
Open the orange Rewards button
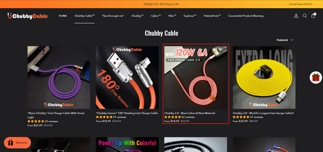coord(17,143)
